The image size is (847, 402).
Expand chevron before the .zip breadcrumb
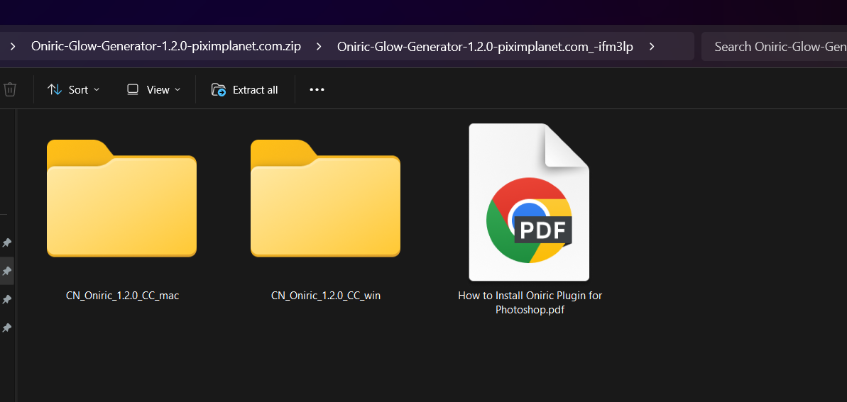click(12, 46)
